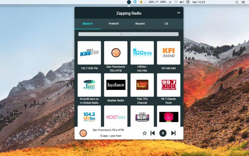Image resolution: width=249 pixels, height=156 pixels.
Task: Collapse Zapping Radio with the chevron
Action: pyautogui.click(x=179, y=13)
